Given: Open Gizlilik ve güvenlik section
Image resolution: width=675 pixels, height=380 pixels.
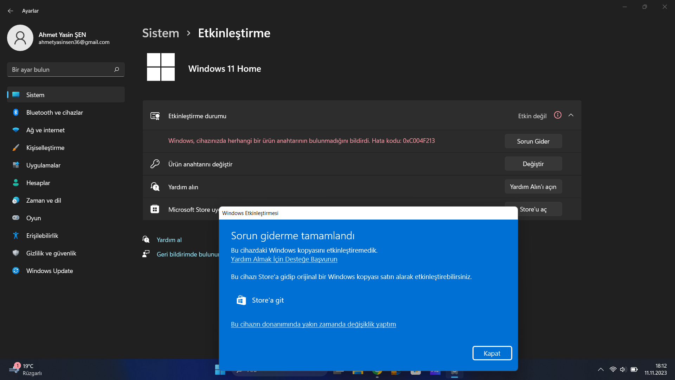Looking at the screenshot, I should point(51,253).
